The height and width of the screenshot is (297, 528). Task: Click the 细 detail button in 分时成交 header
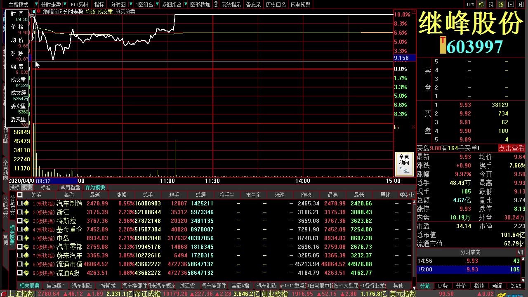521,252
